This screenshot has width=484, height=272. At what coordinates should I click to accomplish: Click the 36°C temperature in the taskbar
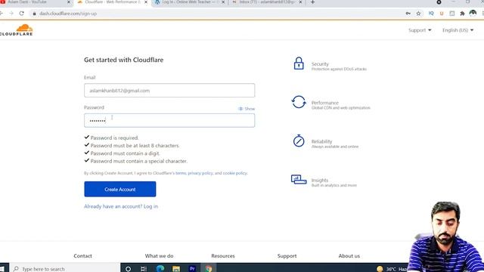(391, 269)
